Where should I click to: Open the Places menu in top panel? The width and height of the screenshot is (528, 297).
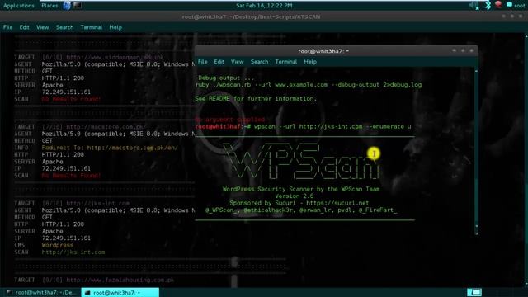click(49, 6)
